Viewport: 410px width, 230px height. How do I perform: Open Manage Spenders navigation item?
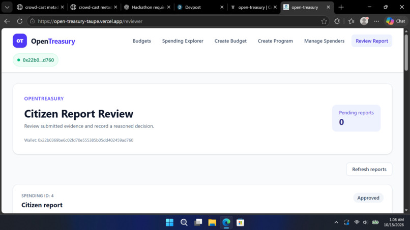coord(324,41)
